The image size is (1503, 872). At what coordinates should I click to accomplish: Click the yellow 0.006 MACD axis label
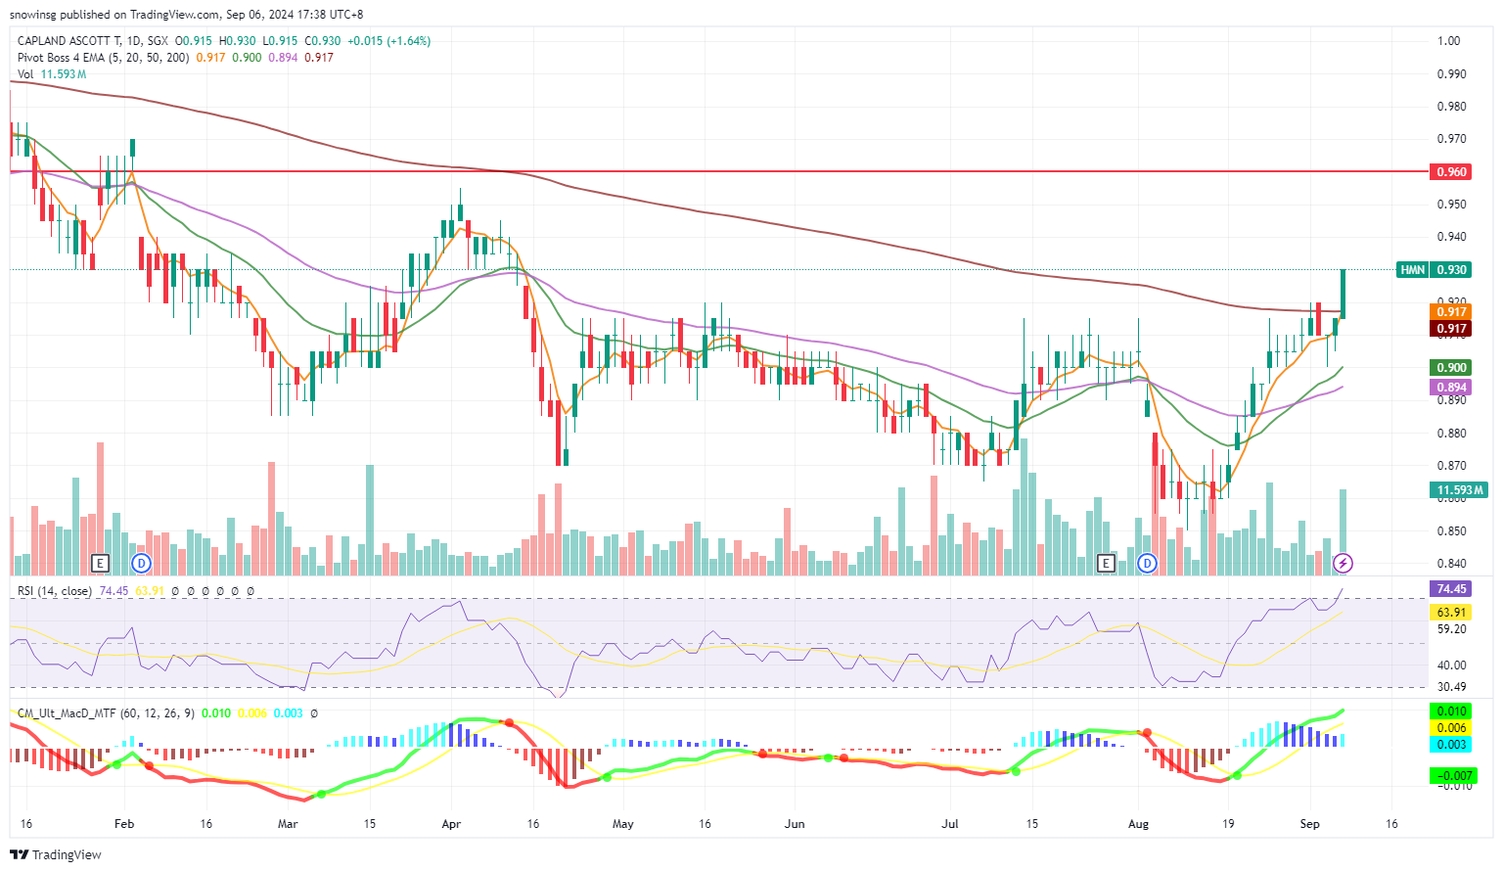tap(1451, 728)
